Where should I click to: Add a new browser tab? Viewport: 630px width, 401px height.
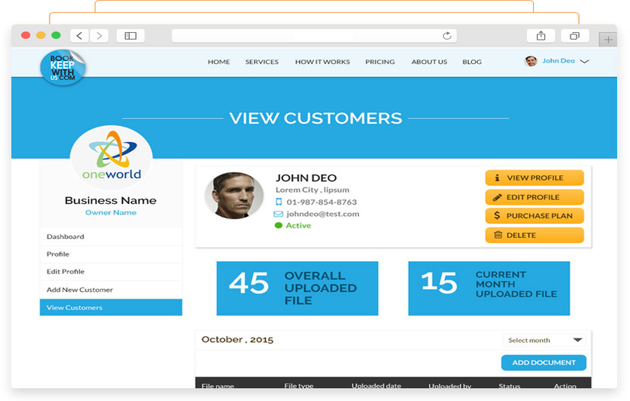pyautogui.click(x=608, y=40)
